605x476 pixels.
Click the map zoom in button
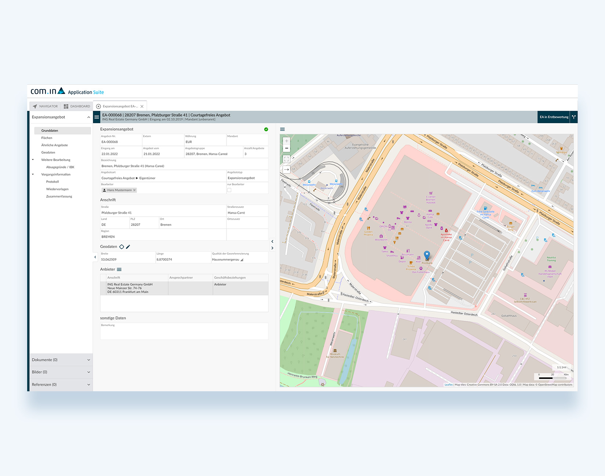point(286,141)
